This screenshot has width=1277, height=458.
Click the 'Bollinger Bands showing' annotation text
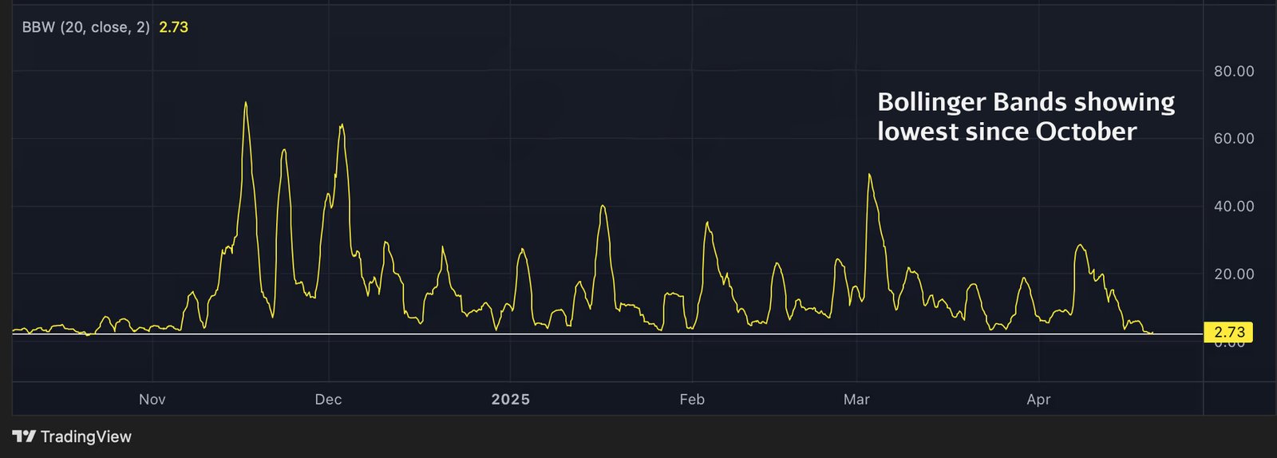[1026, 102]
